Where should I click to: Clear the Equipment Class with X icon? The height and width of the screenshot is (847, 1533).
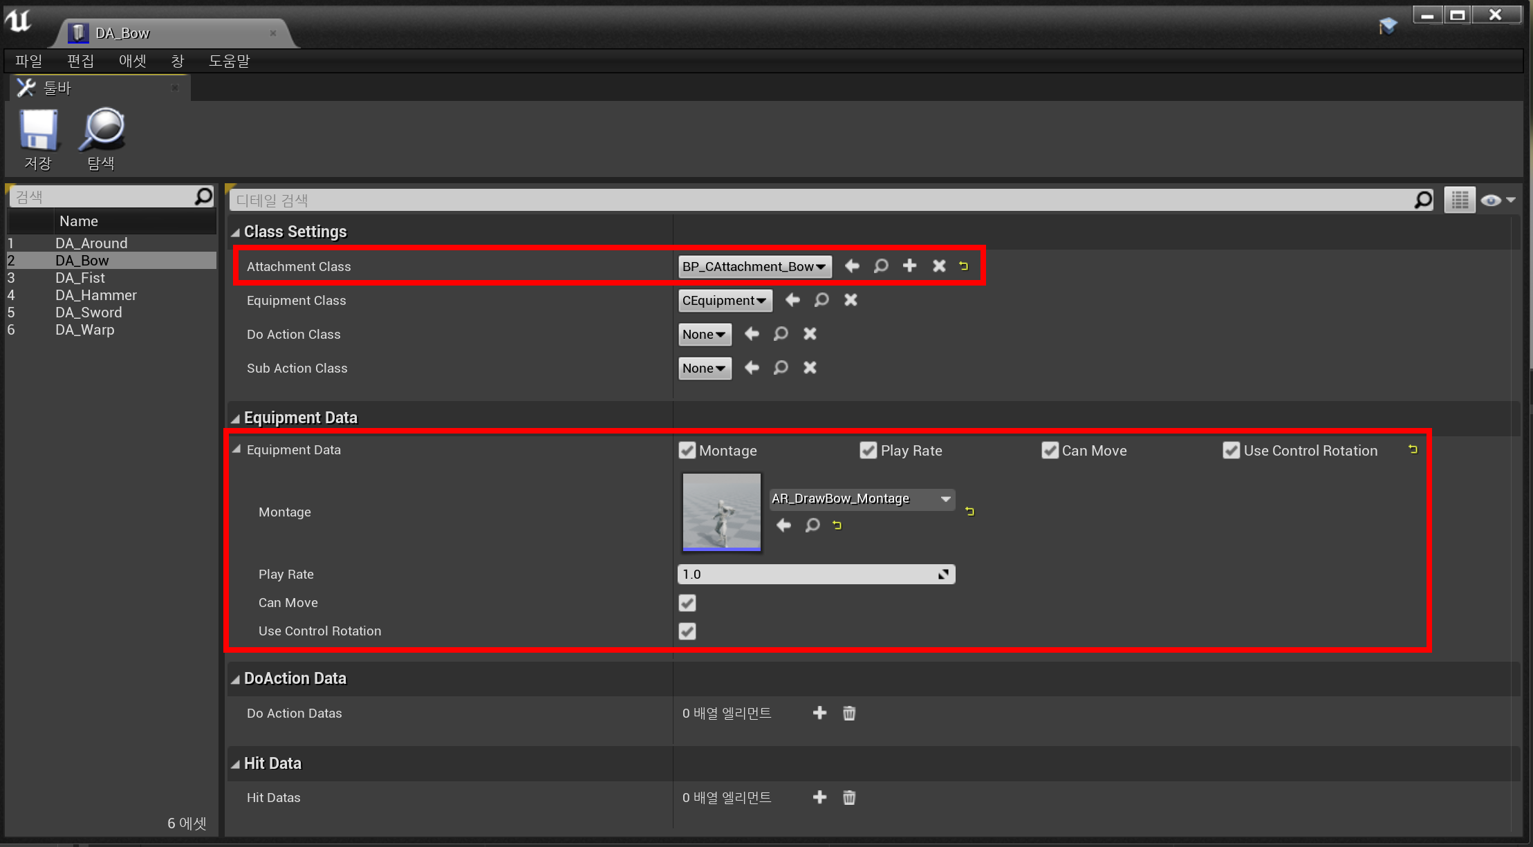tap(851, 300)
